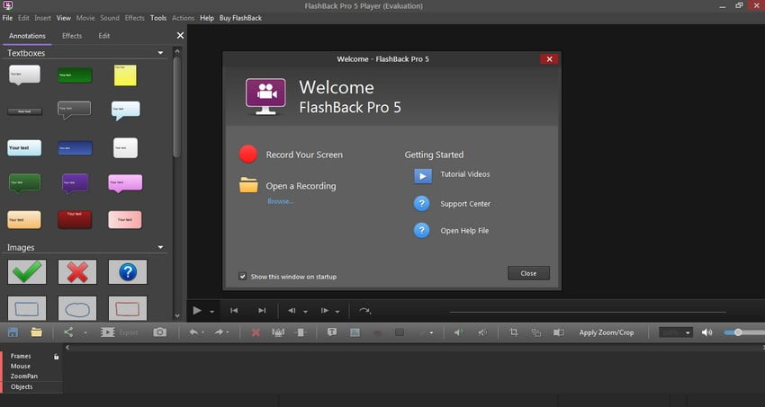
Task: Click the Play button in playback bar
Action: click(197, 311)
